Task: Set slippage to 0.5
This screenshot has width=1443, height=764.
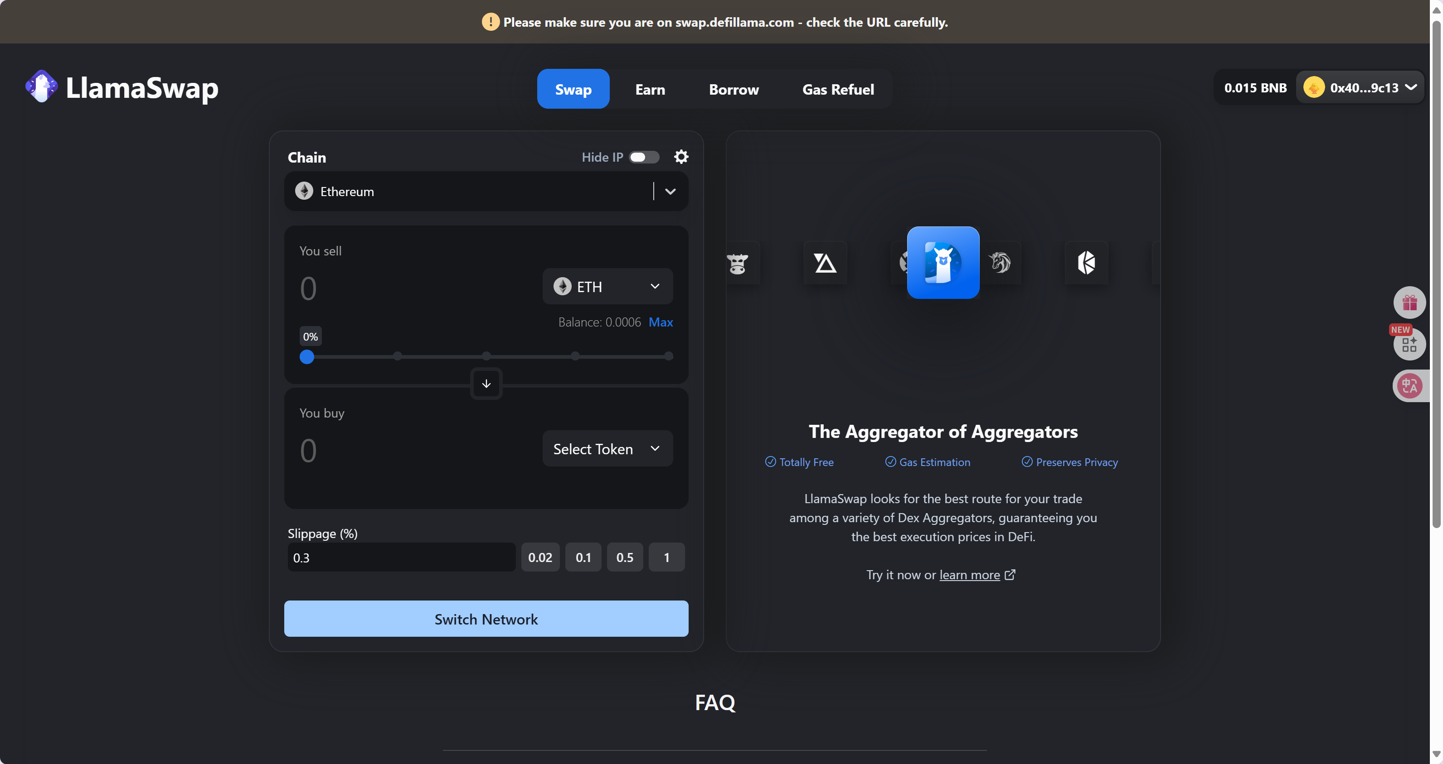Action: click(625, 557)
